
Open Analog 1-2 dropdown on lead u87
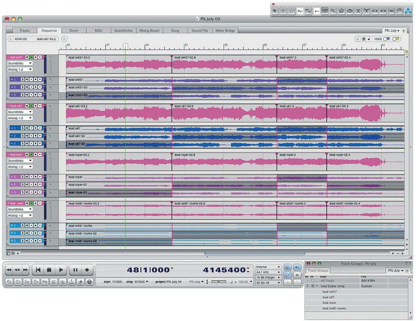click(x=20, y=118)
